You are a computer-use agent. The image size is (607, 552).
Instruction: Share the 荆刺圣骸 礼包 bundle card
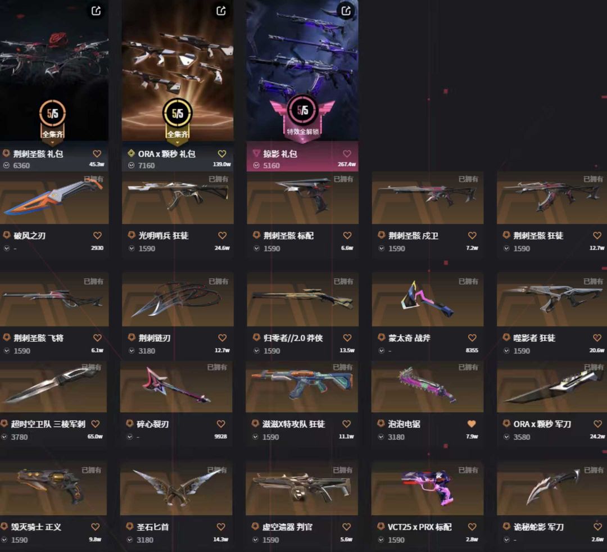coord(96,11)
